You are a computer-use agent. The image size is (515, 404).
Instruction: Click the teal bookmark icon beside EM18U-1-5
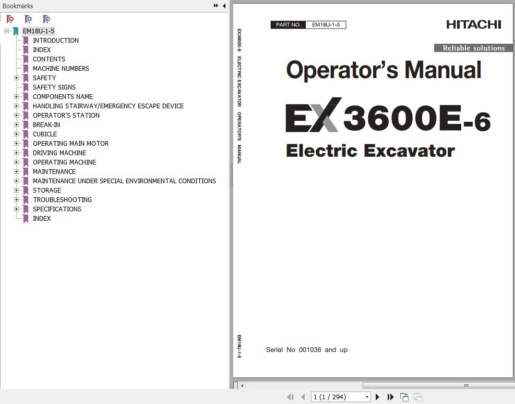pos(16,31)
